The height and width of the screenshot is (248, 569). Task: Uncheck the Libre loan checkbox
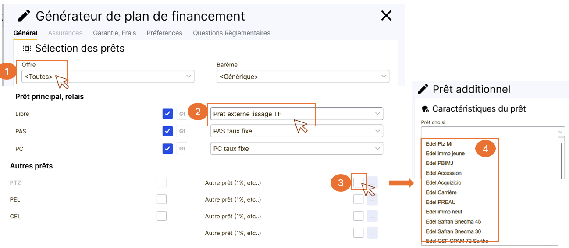tap(167, 114)
